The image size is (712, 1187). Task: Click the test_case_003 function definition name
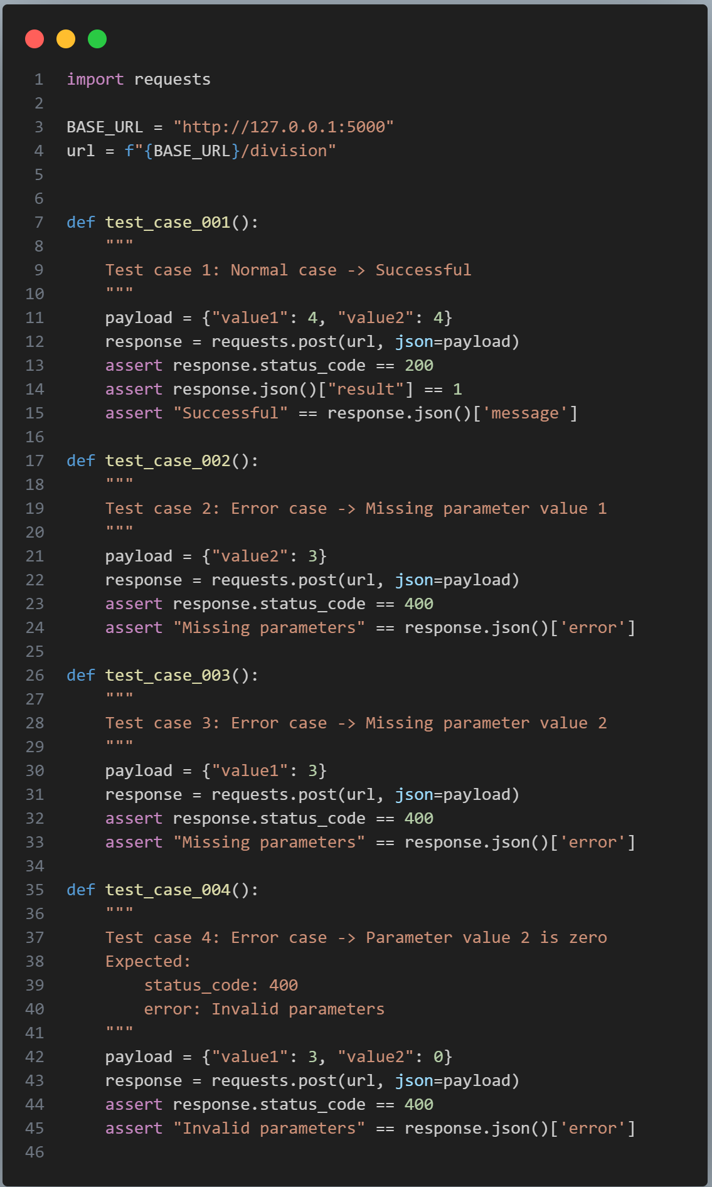tap(167, 676)
